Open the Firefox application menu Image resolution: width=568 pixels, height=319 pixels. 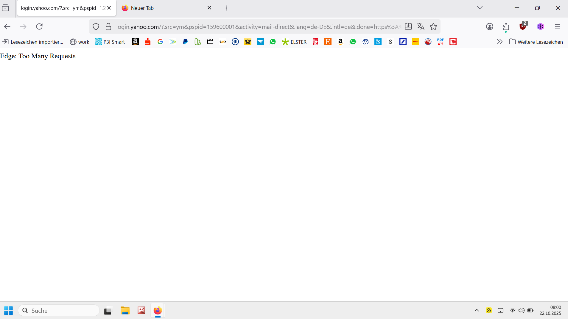pos(558,26)
